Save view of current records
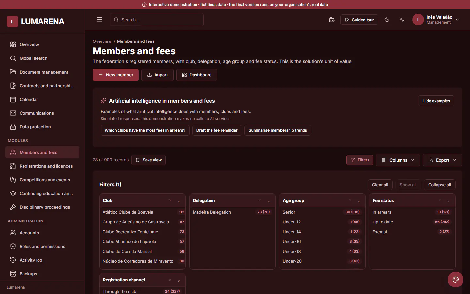The height and width of the screenshot is (294, 470). tap(149, 160)
